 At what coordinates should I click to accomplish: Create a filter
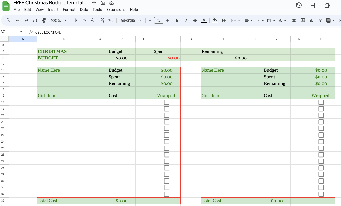click(x=320, y=21)
